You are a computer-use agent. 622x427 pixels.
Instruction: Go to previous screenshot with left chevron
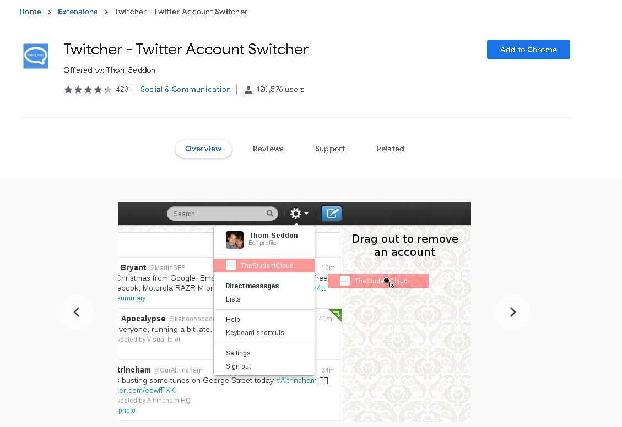click(x=77, y=312)
